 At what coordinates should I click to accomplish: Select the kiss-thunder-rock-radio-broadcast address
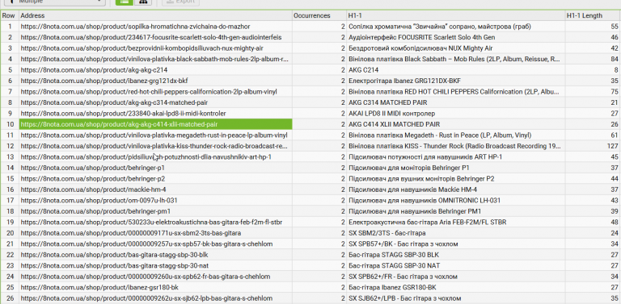tap(154, 146)
